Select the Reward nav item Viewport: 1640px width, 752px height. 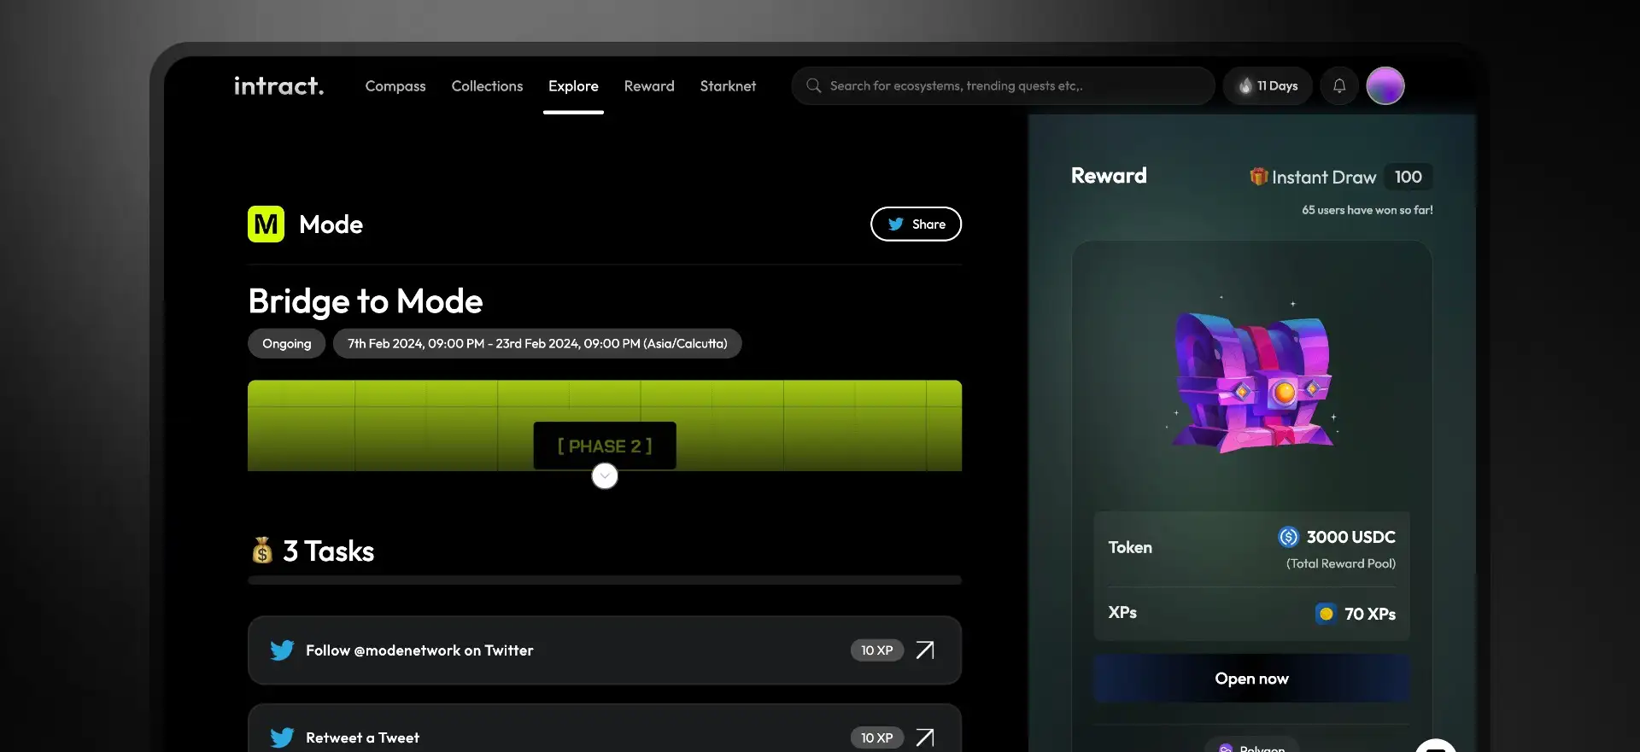(649, 86)
